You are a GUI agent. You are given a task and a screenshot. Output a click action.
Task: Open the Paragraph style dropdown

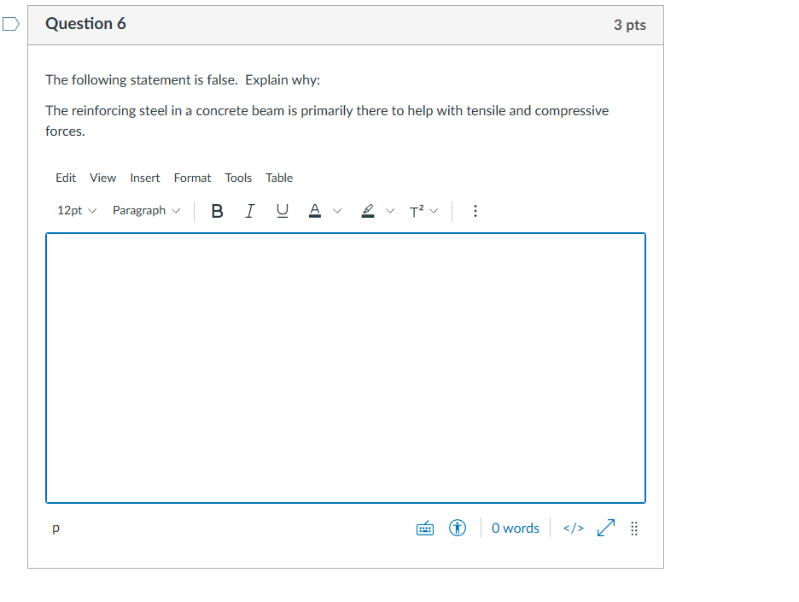146,210
